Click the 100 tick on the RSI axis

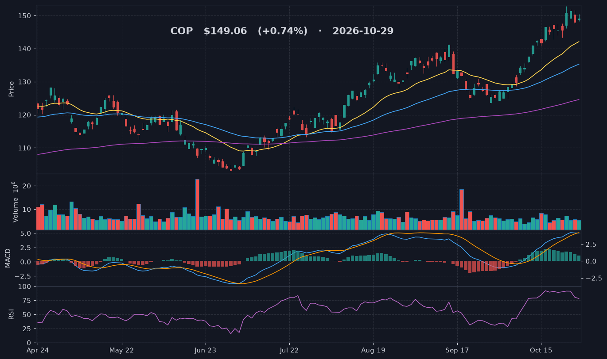pyautogui.click(x=25, y=286)
